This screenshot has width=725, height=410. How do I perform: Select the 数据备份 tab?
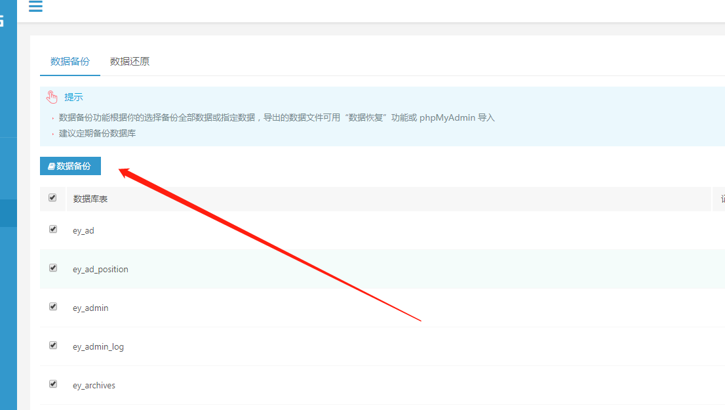70,62
